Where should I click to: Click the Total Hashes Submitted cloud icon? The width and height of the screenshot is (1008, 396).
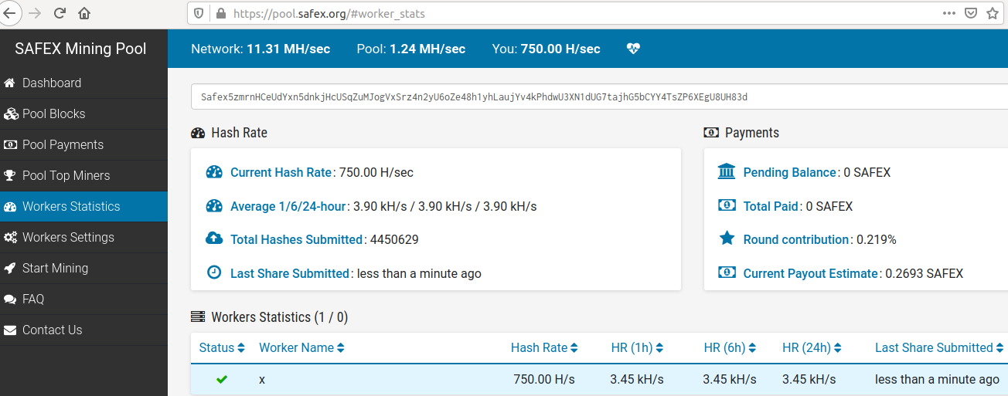click(214, 239)
